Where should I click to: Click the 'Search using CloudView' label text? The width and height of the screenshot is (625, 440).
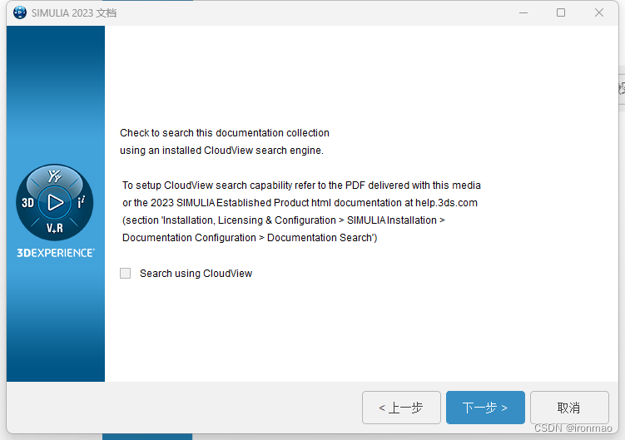coord(196,274)
